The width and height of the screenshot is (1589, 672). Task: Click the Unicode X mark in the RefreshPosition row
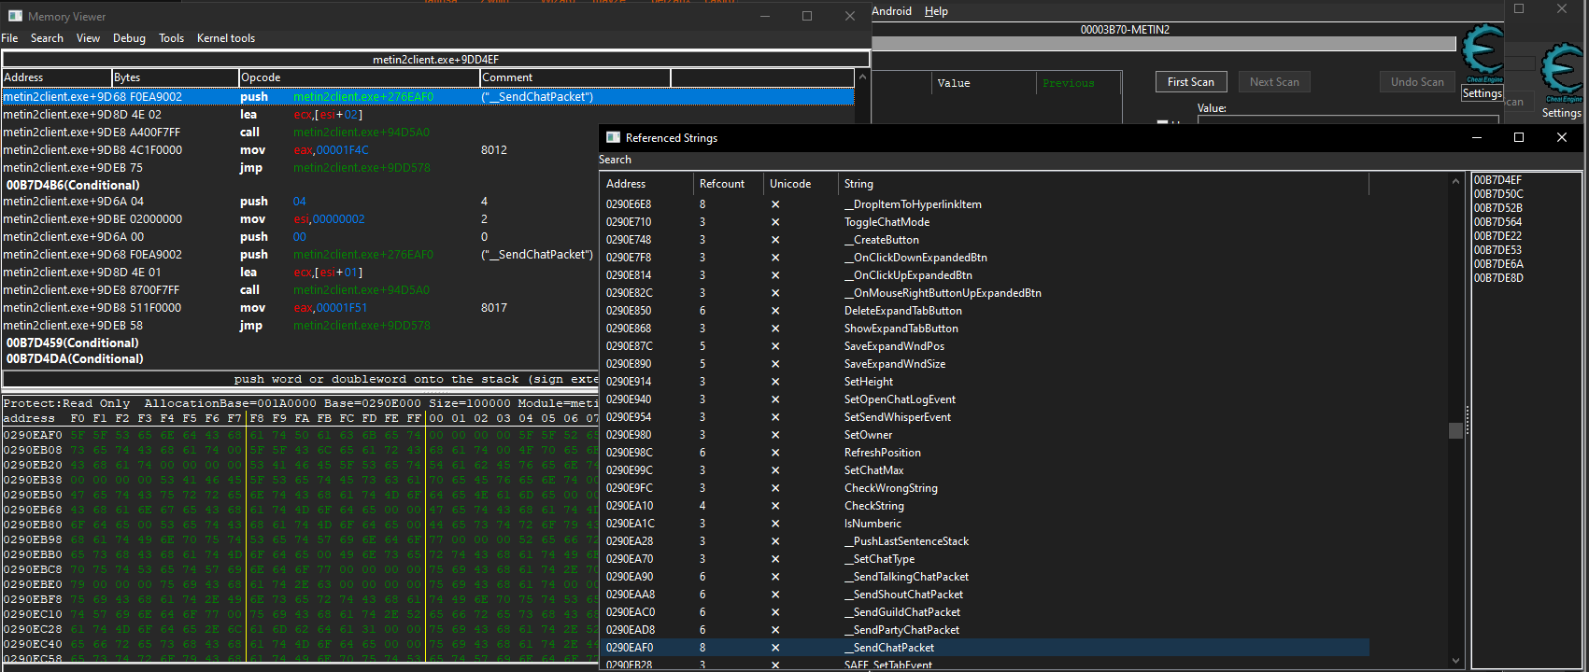tap(775, 453)
